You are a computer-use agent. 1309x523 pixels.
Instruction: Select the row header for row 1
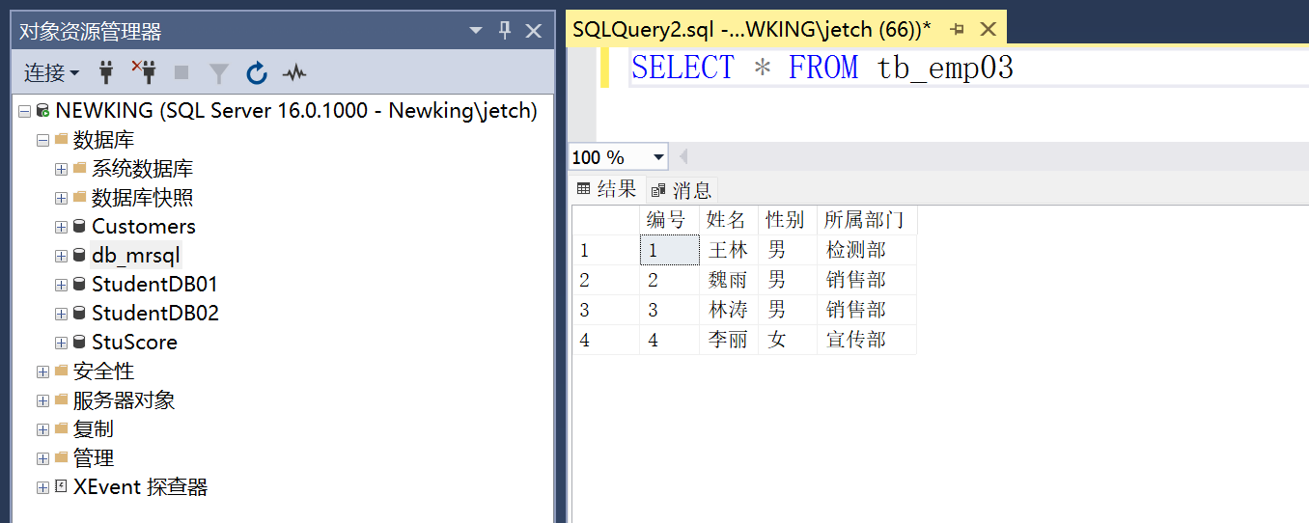pyautogui.click(x=606, y=250)
